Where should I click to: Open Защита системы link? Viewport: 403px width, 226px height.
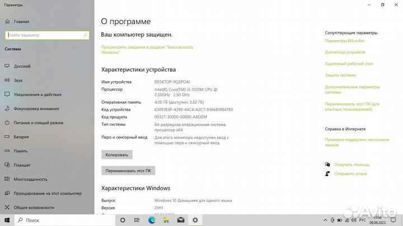click(x=340, y=76)
